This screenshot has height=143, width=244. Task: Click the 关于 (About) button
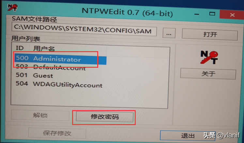click(x=208, y=74)
